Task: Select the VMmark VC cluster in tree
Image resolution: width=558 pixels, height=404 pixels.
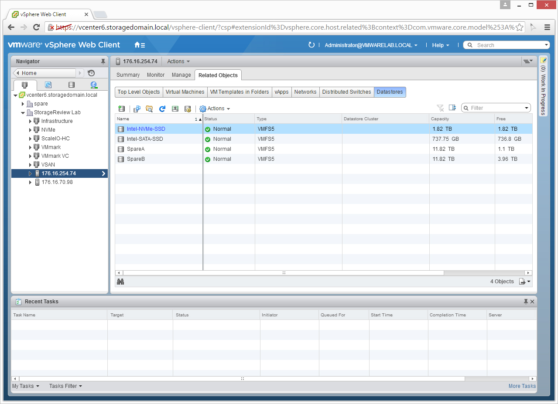Action: pyautogui.click(x=55, y=156)
